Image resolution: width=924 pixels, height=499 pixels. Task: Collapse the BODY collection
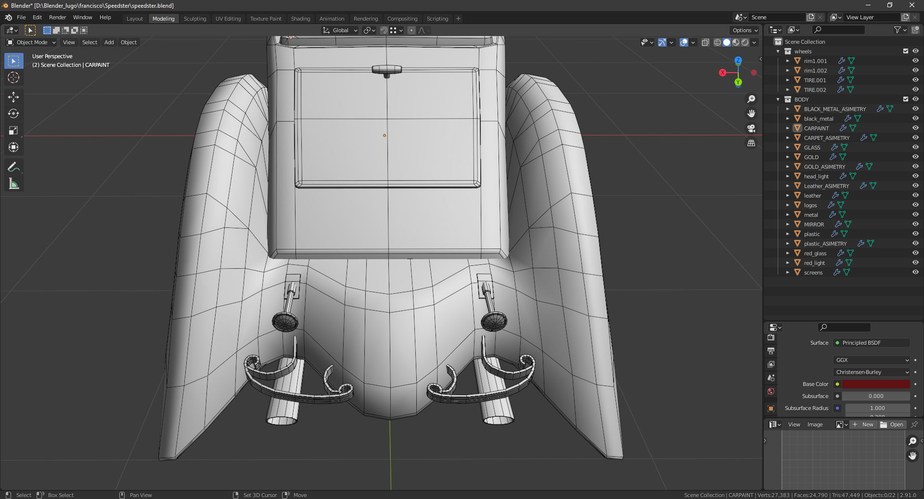pos(778,100)
